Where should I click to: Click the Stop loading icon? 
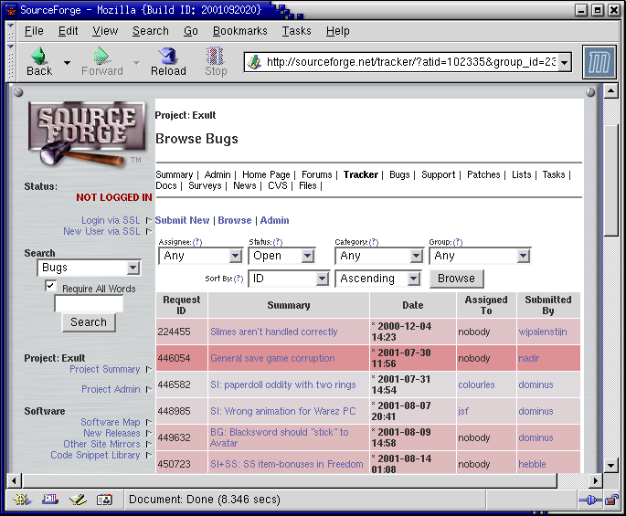215,56
